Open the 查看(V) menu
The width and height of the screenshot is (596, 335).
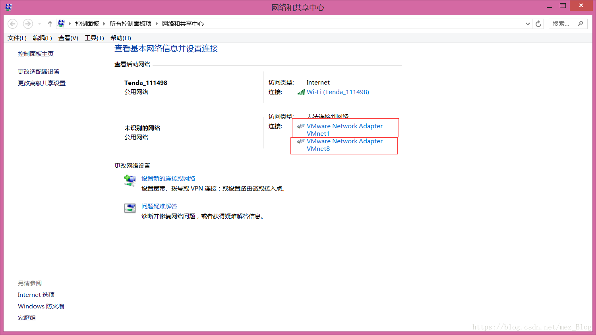tap(68, 38)
